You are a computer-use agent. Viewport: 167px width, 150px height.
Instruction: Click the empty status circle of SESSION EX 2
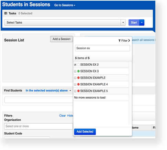click(x=78, y=65)
